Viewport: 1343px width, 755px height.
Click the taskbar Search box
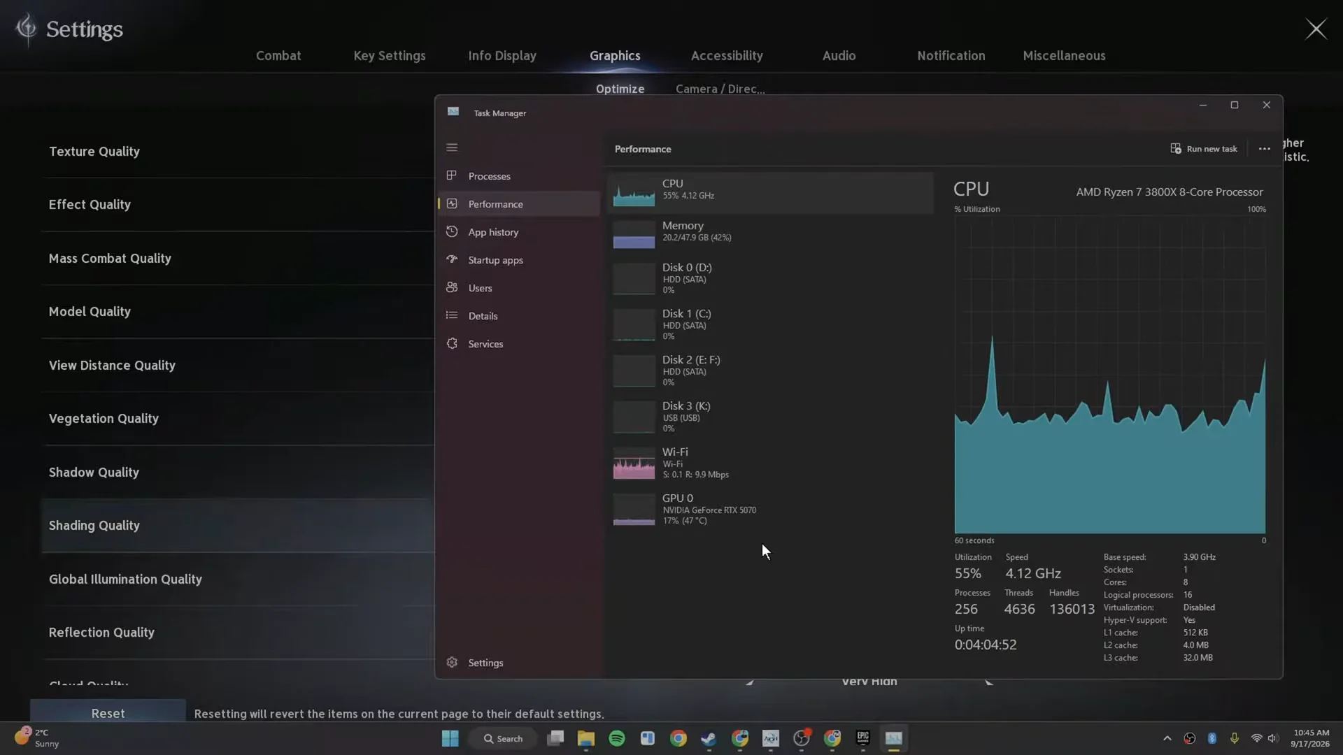504,738
